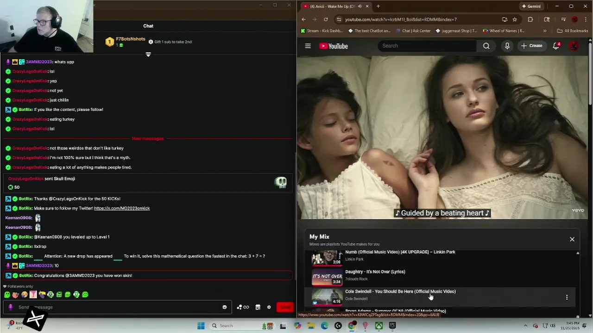Click the x.com/MD2023onkick Twitter link in chat
Screen dimensions: 593x333
(x=122, y=208)
